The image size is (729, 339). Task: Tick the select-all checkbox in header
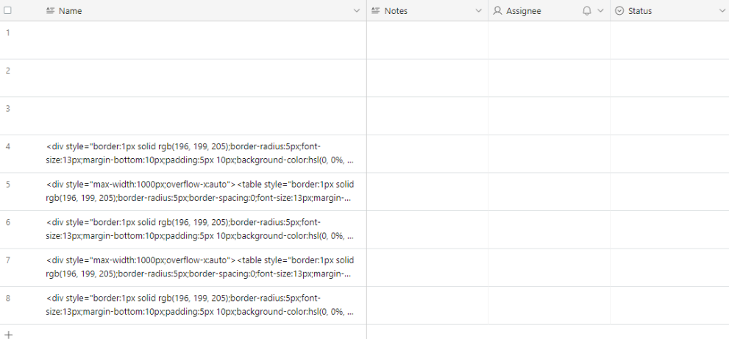click(x=7, y=10)
